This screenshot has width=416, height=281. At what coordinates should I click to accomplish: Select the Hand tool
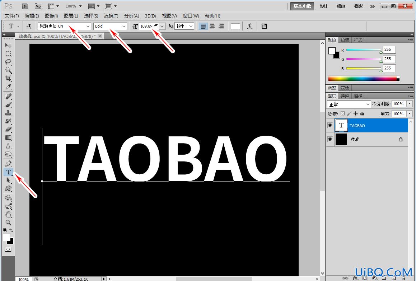click(x=8, y=214)
